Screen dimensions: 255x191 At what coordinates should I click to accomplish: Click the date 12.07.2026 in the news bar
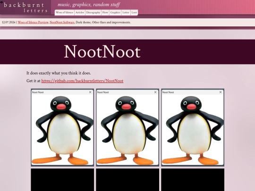pos(8,23)
